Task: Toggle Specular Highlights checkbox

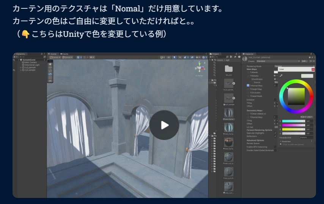Action: pos(275,133)
